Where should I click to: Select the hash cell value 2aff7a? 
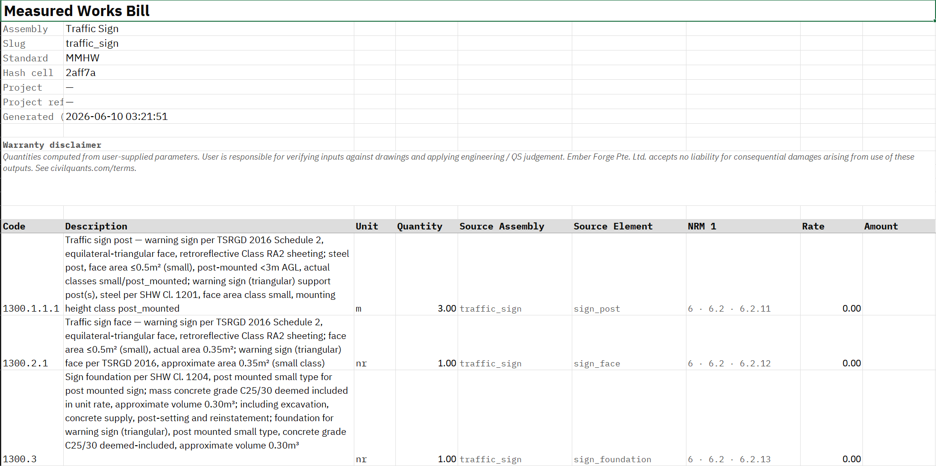[209, 73]
